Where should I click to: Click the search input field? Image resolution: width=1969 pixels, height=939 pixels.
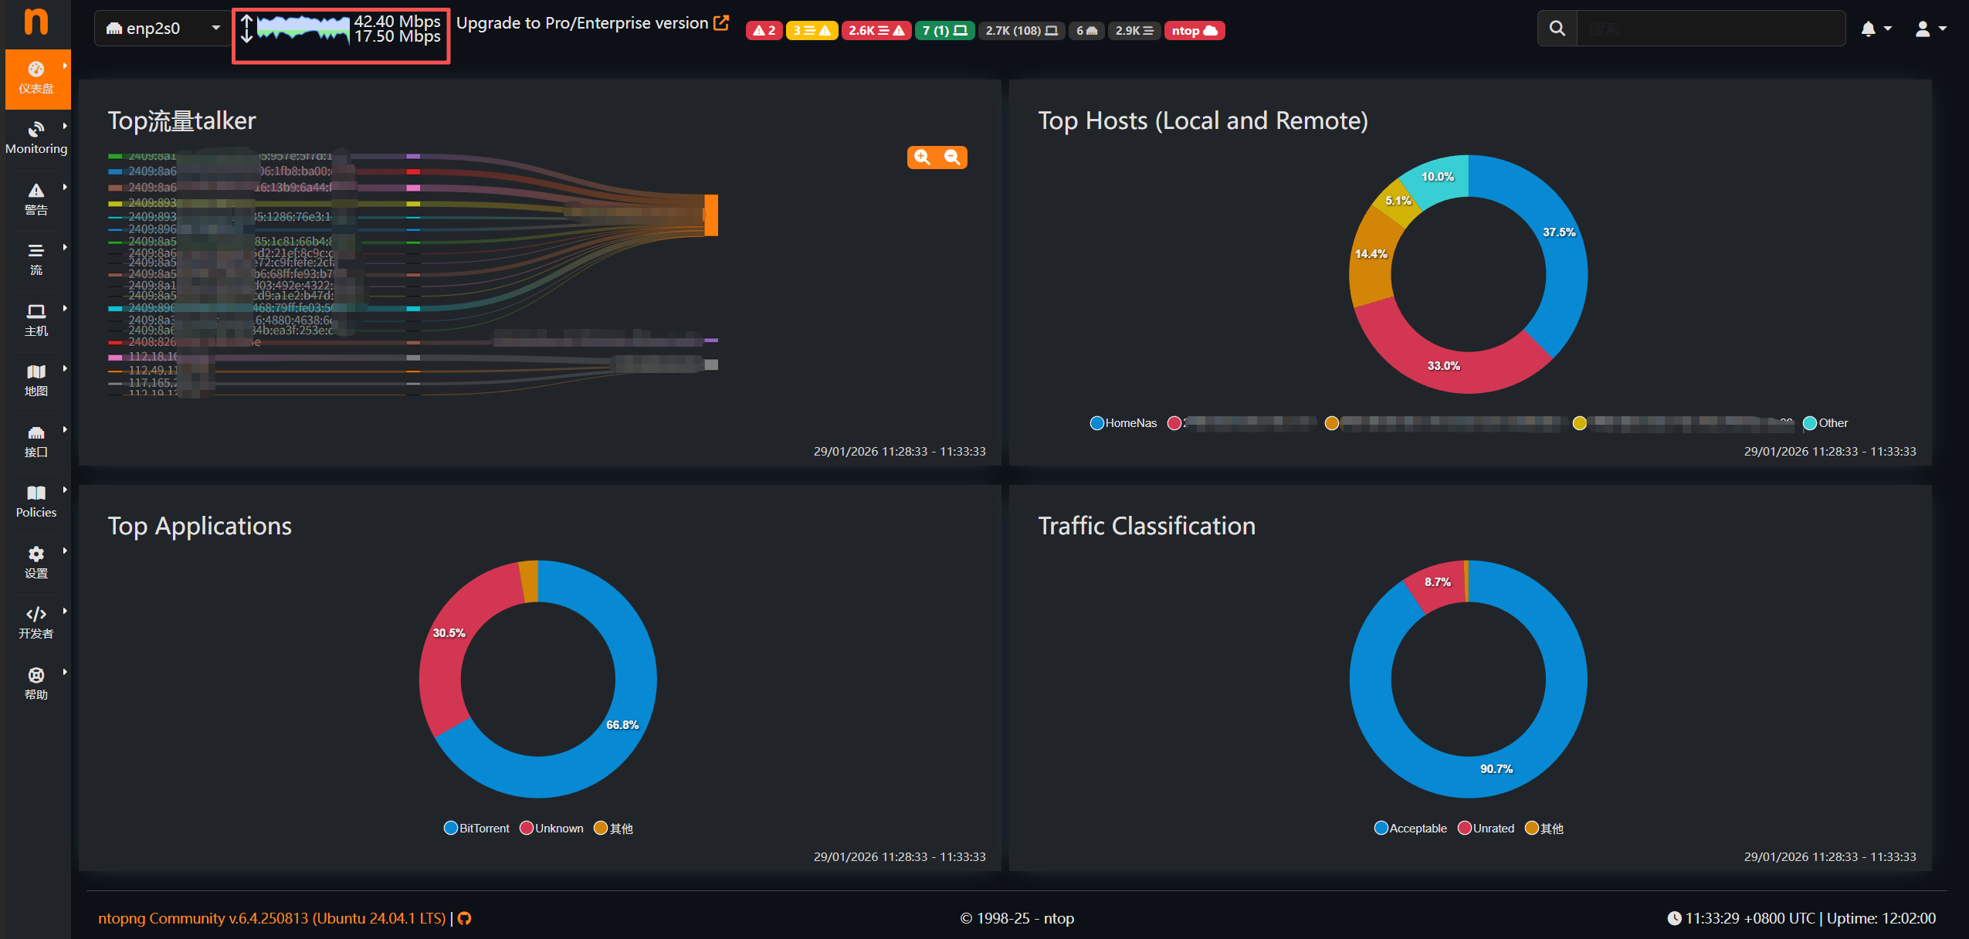pos(1710,29)
